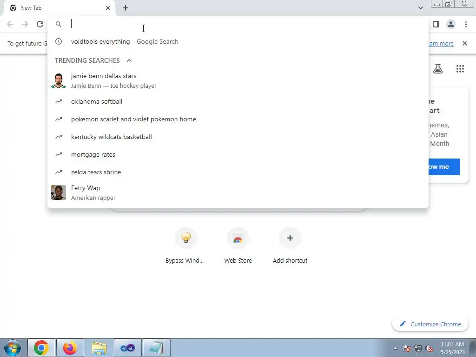Click trending icon beside kentucky wildcats basketball
The image size is (476, 357).
pos(59,137)
